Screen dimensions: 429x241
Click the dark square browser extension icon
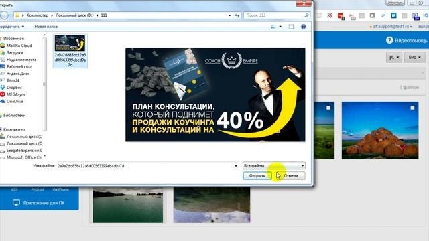[373, 16]
